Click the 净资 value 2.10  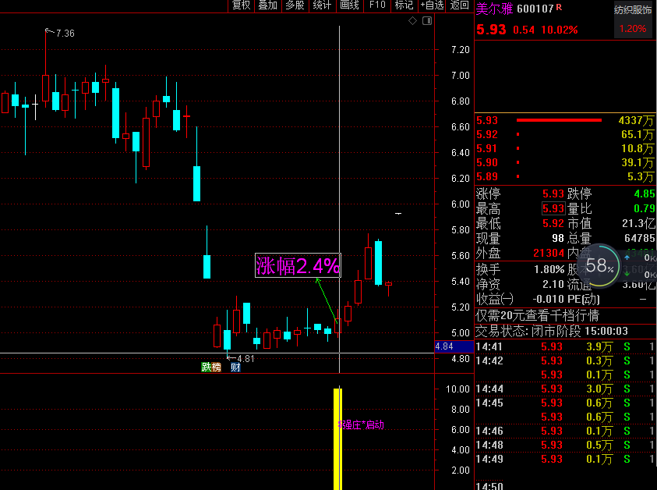point(553,284)
